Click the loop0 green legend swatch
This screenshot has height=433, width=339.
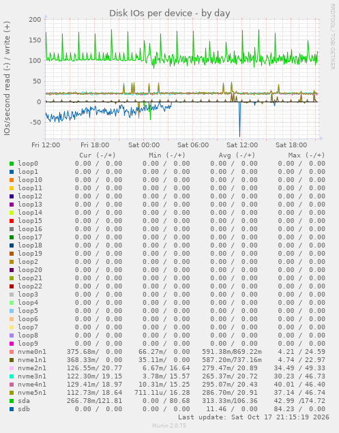point(12,164)
